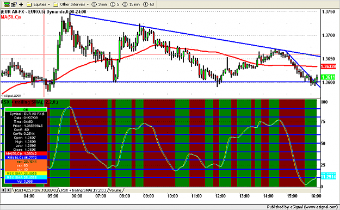Viewport: 340px width, 210px height.
Task: Click the 10:00 time axis label
Action: point(172,196)
